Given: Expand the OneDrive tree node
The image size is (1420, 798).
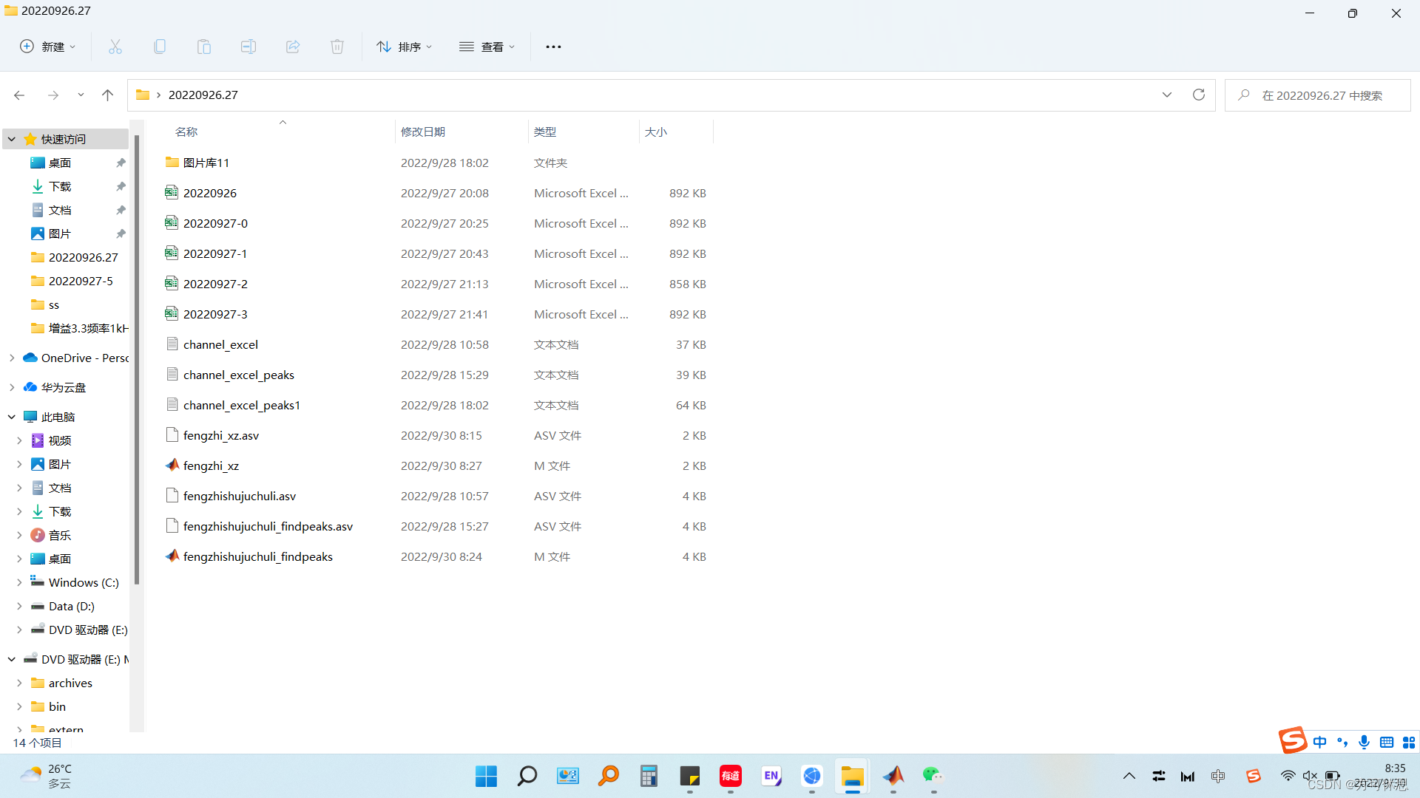Looking at the screenshot, I should click(12, 358).
